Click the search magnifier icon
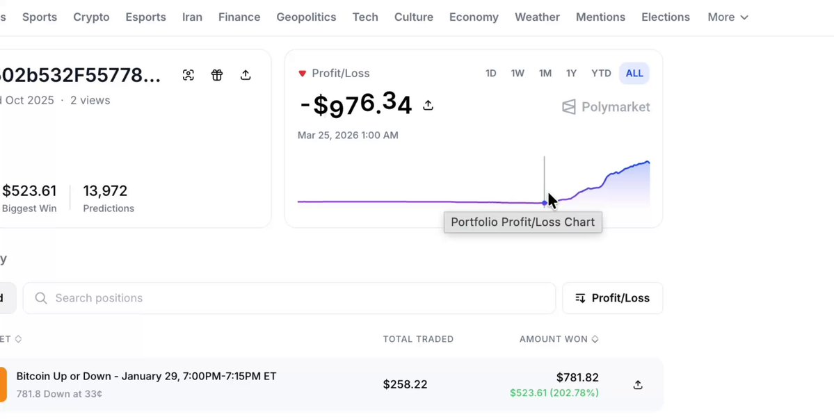Image resolution: width=834 pixels, height=419 pixels. (x=41, y=298)
